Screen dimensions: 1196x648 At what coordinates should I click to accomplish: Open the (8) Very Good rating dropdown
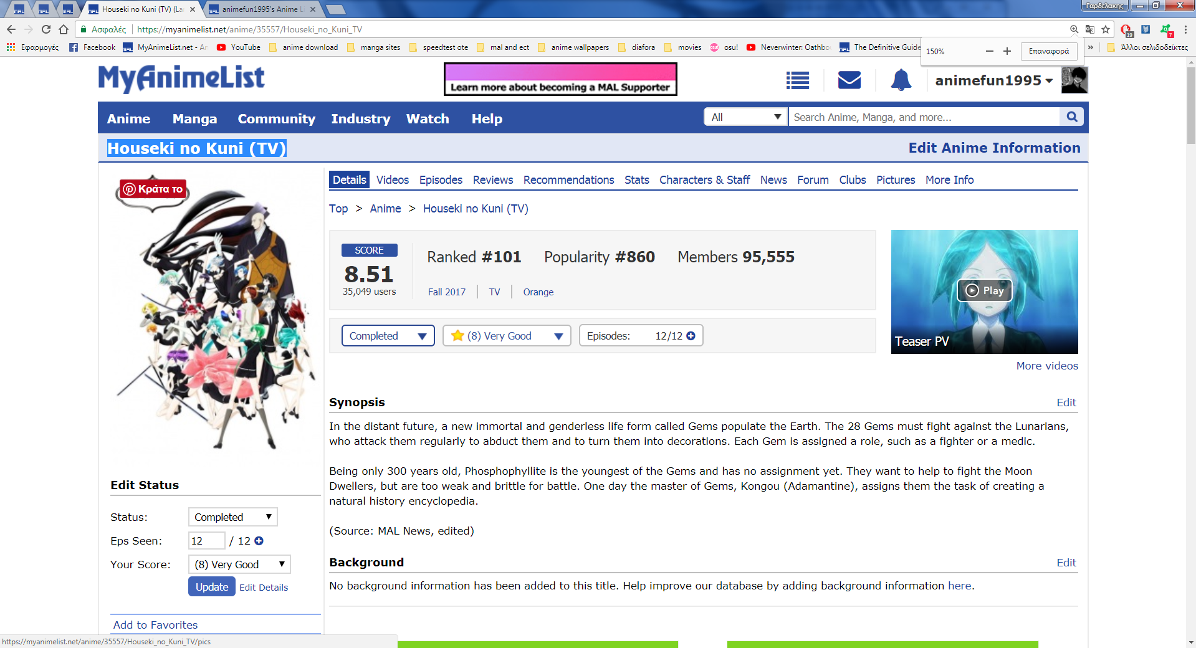coord(506,336)
